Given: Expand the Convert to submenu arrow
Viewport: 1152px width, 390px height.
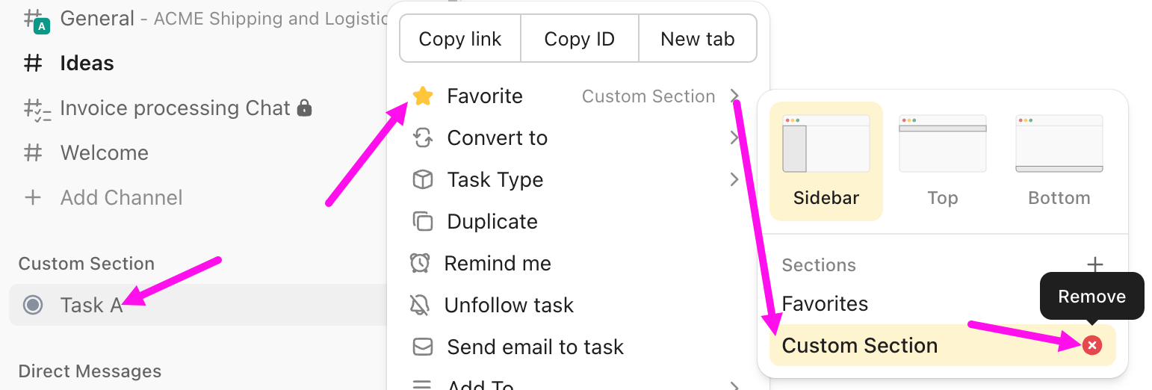Looking at the screenshot, I should (734, 137).
